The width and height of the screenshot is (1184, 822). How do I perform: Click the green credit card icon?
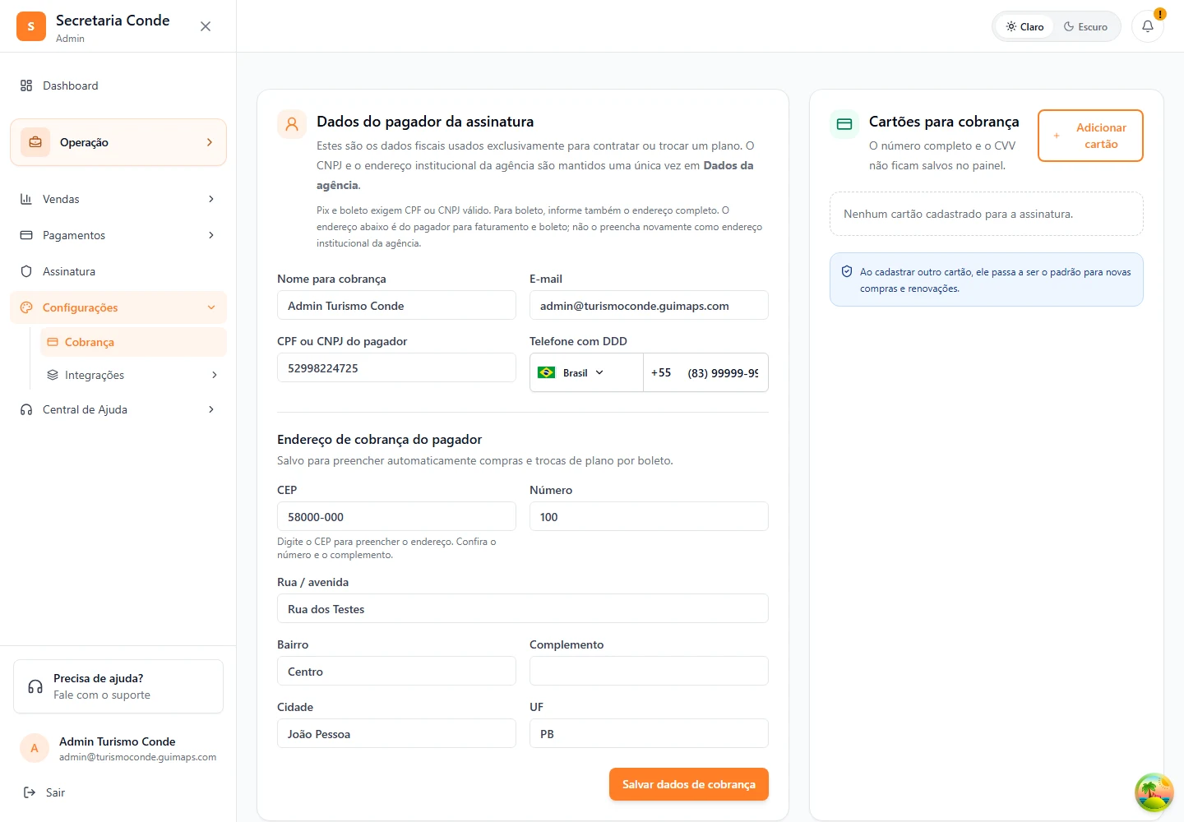tap(844, 125)
